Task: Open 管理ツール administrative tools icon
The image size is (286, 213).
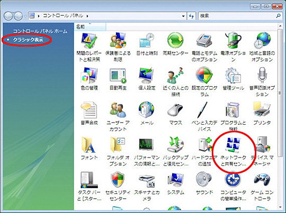Action: click(x=233, y=76)
